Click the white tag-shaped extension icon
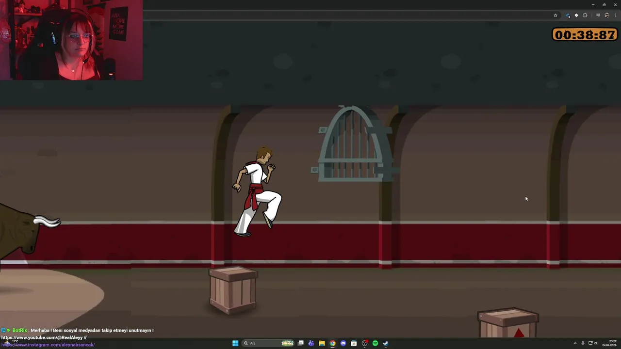Screen dimensions: 621x349 click(576, 15)
